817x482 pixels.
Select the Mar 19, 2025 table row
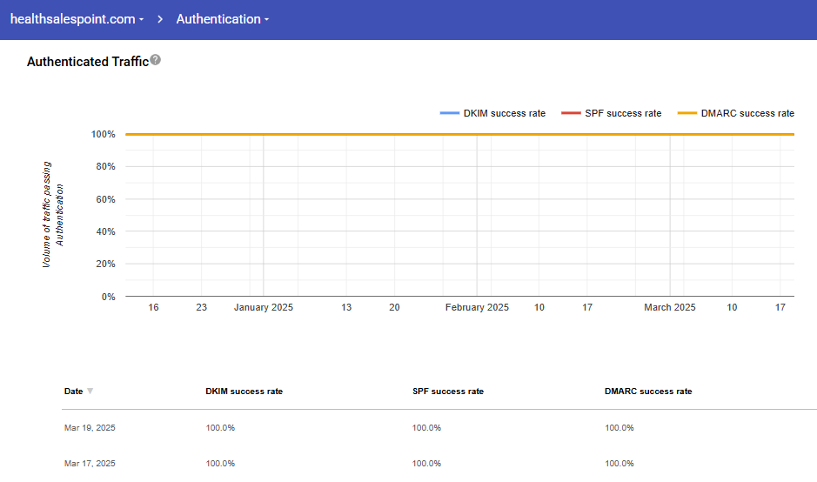click(x=90, y=428)
